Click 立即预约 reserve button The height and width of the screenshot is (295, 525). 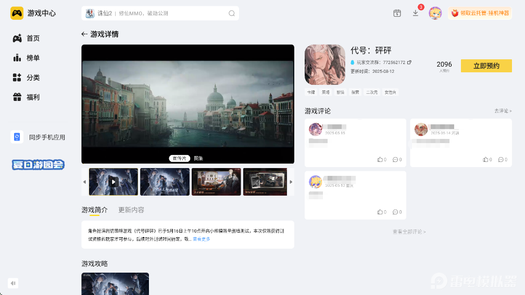click(486, 66)
